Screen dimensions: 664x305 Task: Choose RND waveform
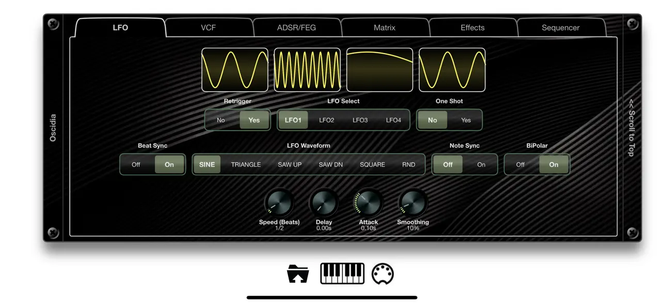tap(408, 164)
